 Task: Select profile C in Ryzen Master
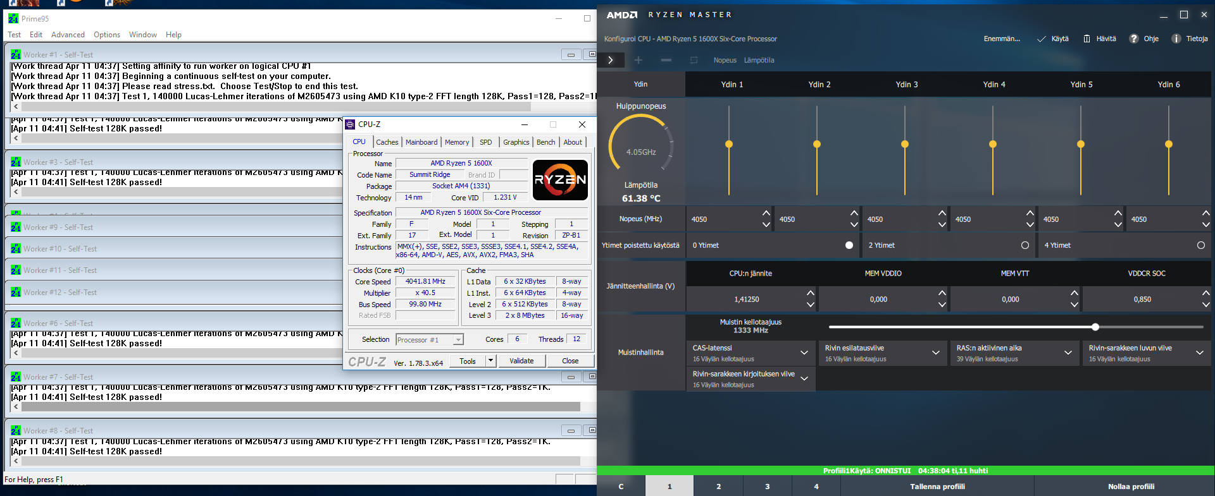point(621,487)
